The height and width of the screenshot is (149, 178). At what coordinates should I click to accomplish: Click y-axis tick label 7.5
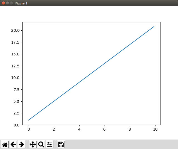(16, 90)
